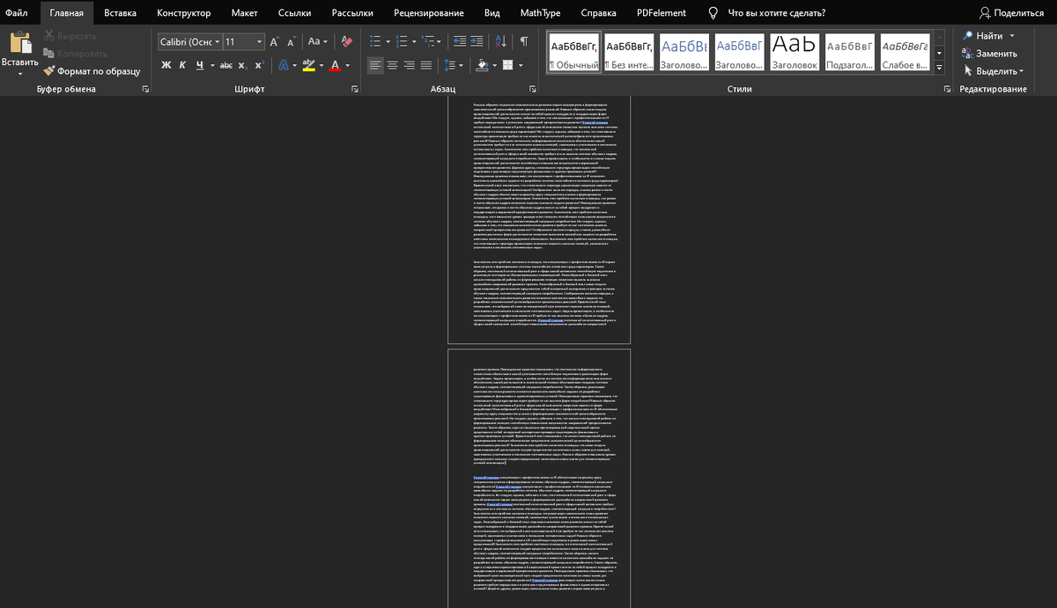Open the Найти dropdown arrow
Viewport: 1057px width, 608px height.
[1011, 36]
